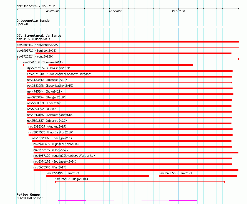Screen dimensions: 247x204
Task: Click the 45727100 ruler position
Action: click(178, 11)
